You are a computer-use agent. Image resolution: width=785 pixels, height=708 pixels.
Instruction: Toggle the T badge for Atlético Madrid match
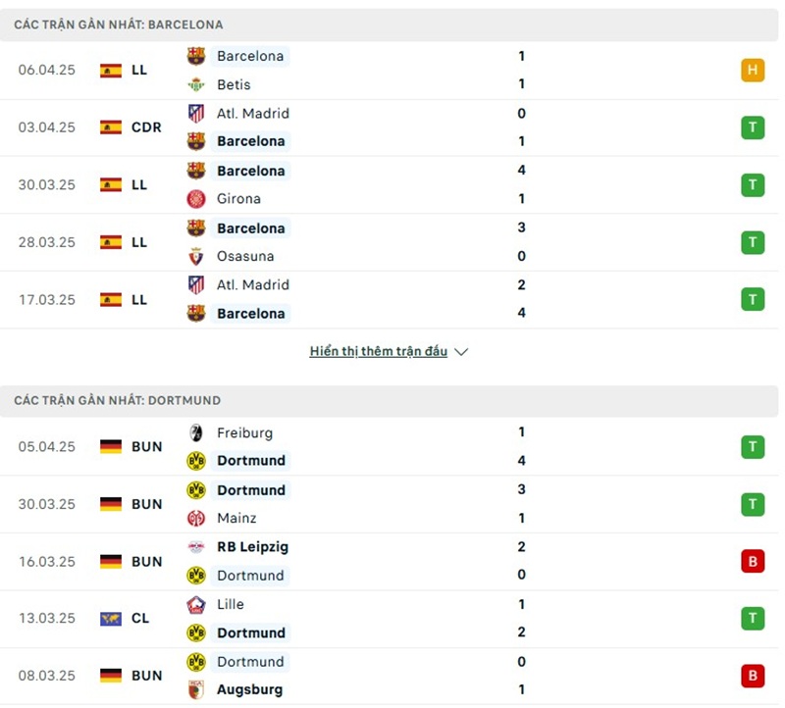pyautogui.click(x=753, y=127)
